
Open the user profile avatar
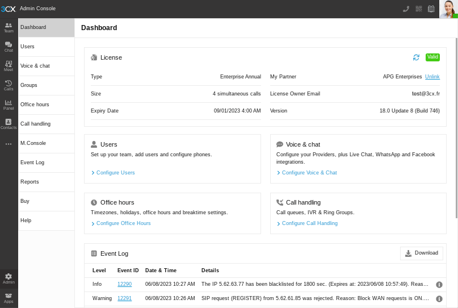click(449, 9)
